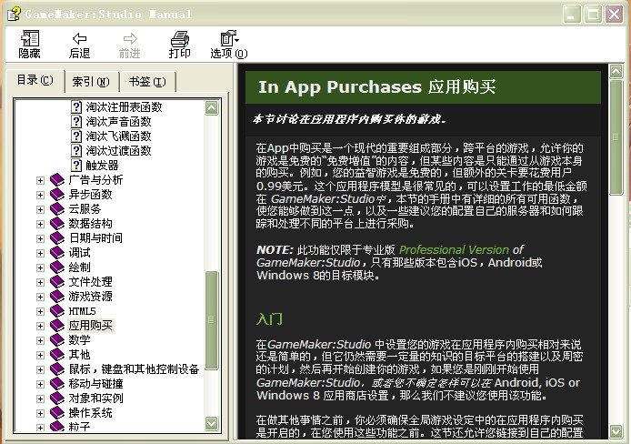This screenshot has width=631, height=444.
Task: Select the 操作系统 tree entry
Action: tap(91, 413)
